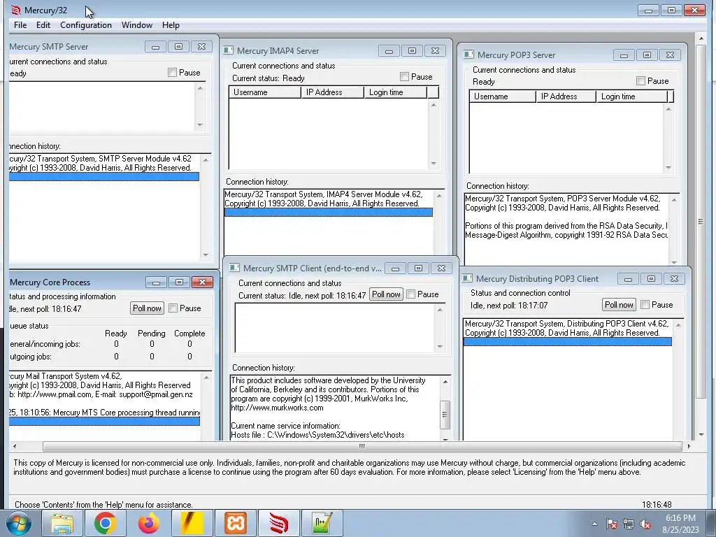Click Poll now in Distributing POP3 Client
The image size is (716, 537).
click(619, 305)
